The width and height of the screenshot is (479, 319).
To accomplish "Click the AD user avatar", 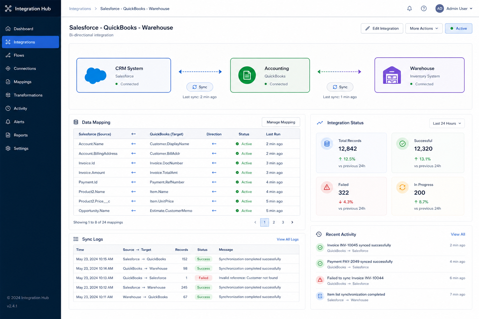I will 439,8.
